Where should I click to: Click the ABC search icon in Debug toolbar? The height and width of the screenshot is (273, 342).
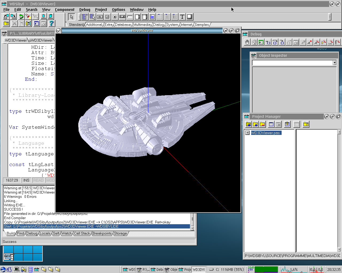[337, 42]
